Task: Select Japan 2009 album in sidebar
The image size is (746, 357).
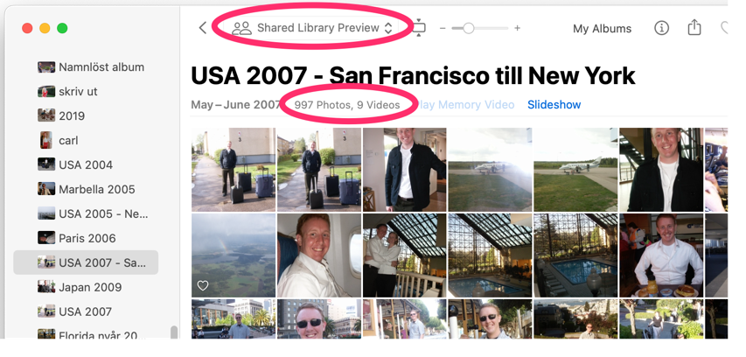Action: pyautogui.click(x=80, y=287)
